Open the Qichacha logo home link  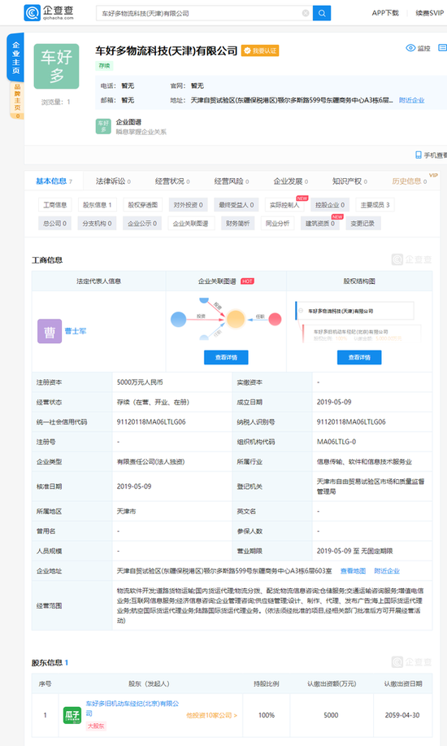[x=49, y=13]
